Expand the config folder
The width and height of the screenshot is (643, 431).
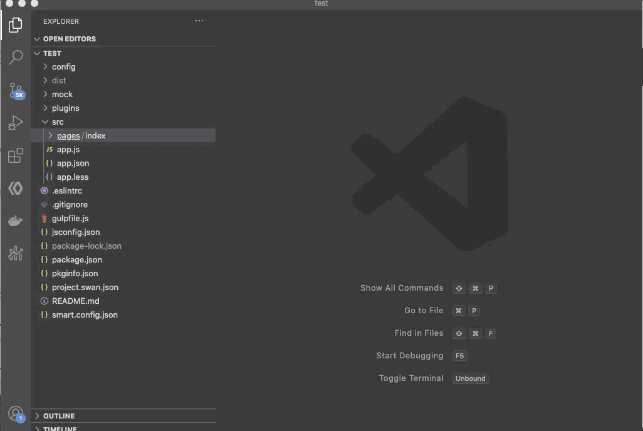coord(46,66)
